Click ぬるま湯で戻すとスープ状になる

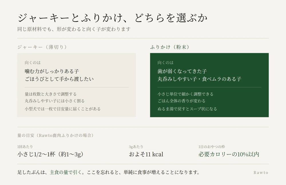pos(187,109)
